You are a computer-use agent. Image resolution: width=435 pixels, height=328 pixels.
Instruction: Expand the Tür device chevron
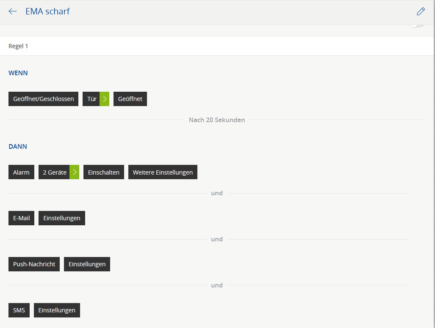(x=105, y=99)
